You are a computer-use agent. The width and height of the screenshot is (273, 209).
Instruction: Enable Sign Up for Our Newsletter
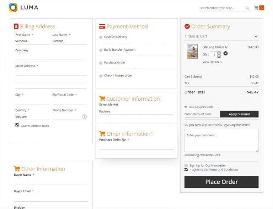point(186,165)
